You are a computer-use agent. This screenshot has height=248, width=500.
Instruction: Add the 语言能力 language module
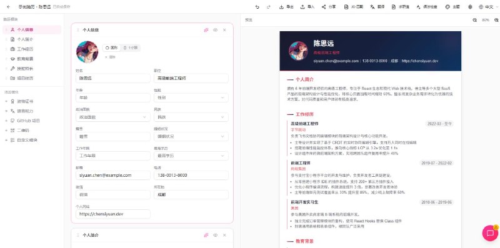(32, 111)
